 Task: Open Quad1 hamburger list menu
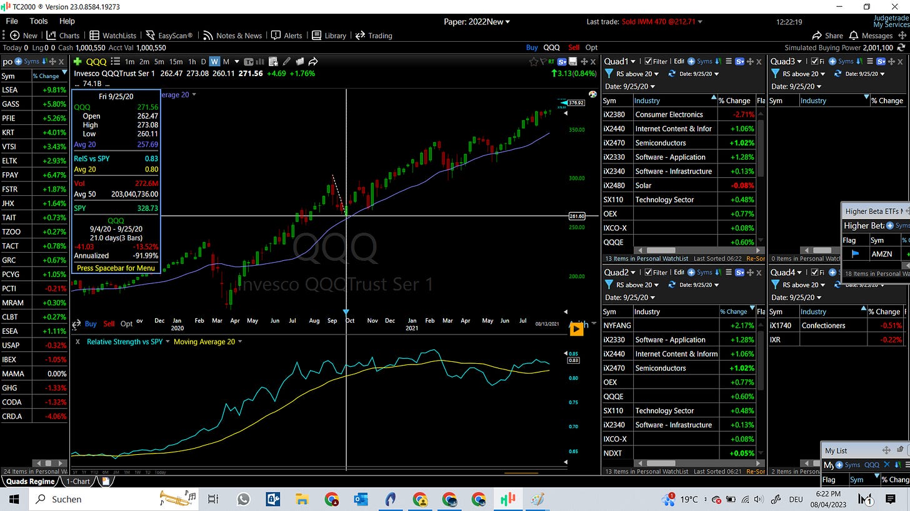[x=729, y=61]
